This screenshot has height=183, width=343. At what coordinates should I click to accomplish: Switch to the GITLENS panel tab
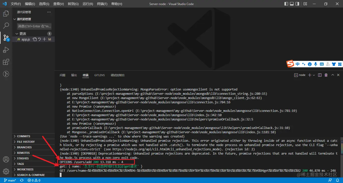[99, 75]
